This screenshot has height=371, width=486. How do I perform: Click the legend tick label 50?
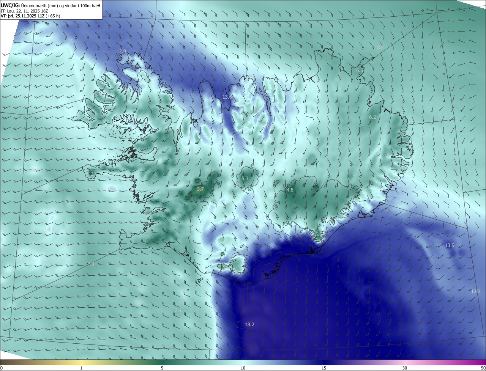(x=483, y=368)
